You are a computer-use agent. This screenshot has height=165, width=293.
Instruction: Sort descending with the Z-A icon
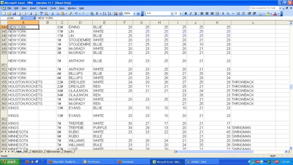point(110,14)
